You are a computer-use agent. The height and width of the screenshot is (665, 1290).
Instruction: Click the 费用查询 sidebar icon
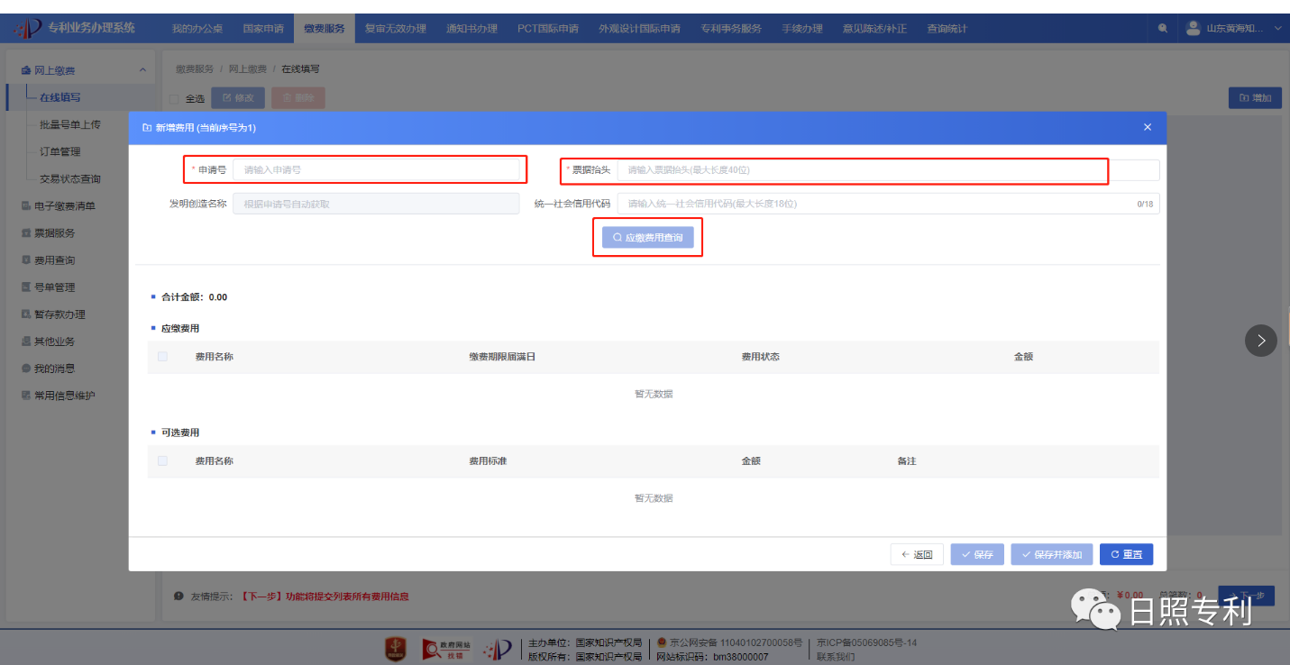26,260
